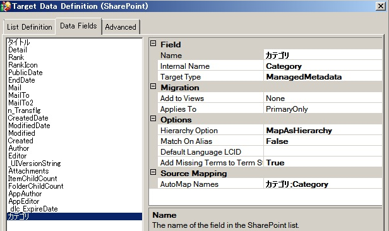Change Add to Views value None
Image resolution: width=389 pixels, height=231 pixels.
pos(323,98)
